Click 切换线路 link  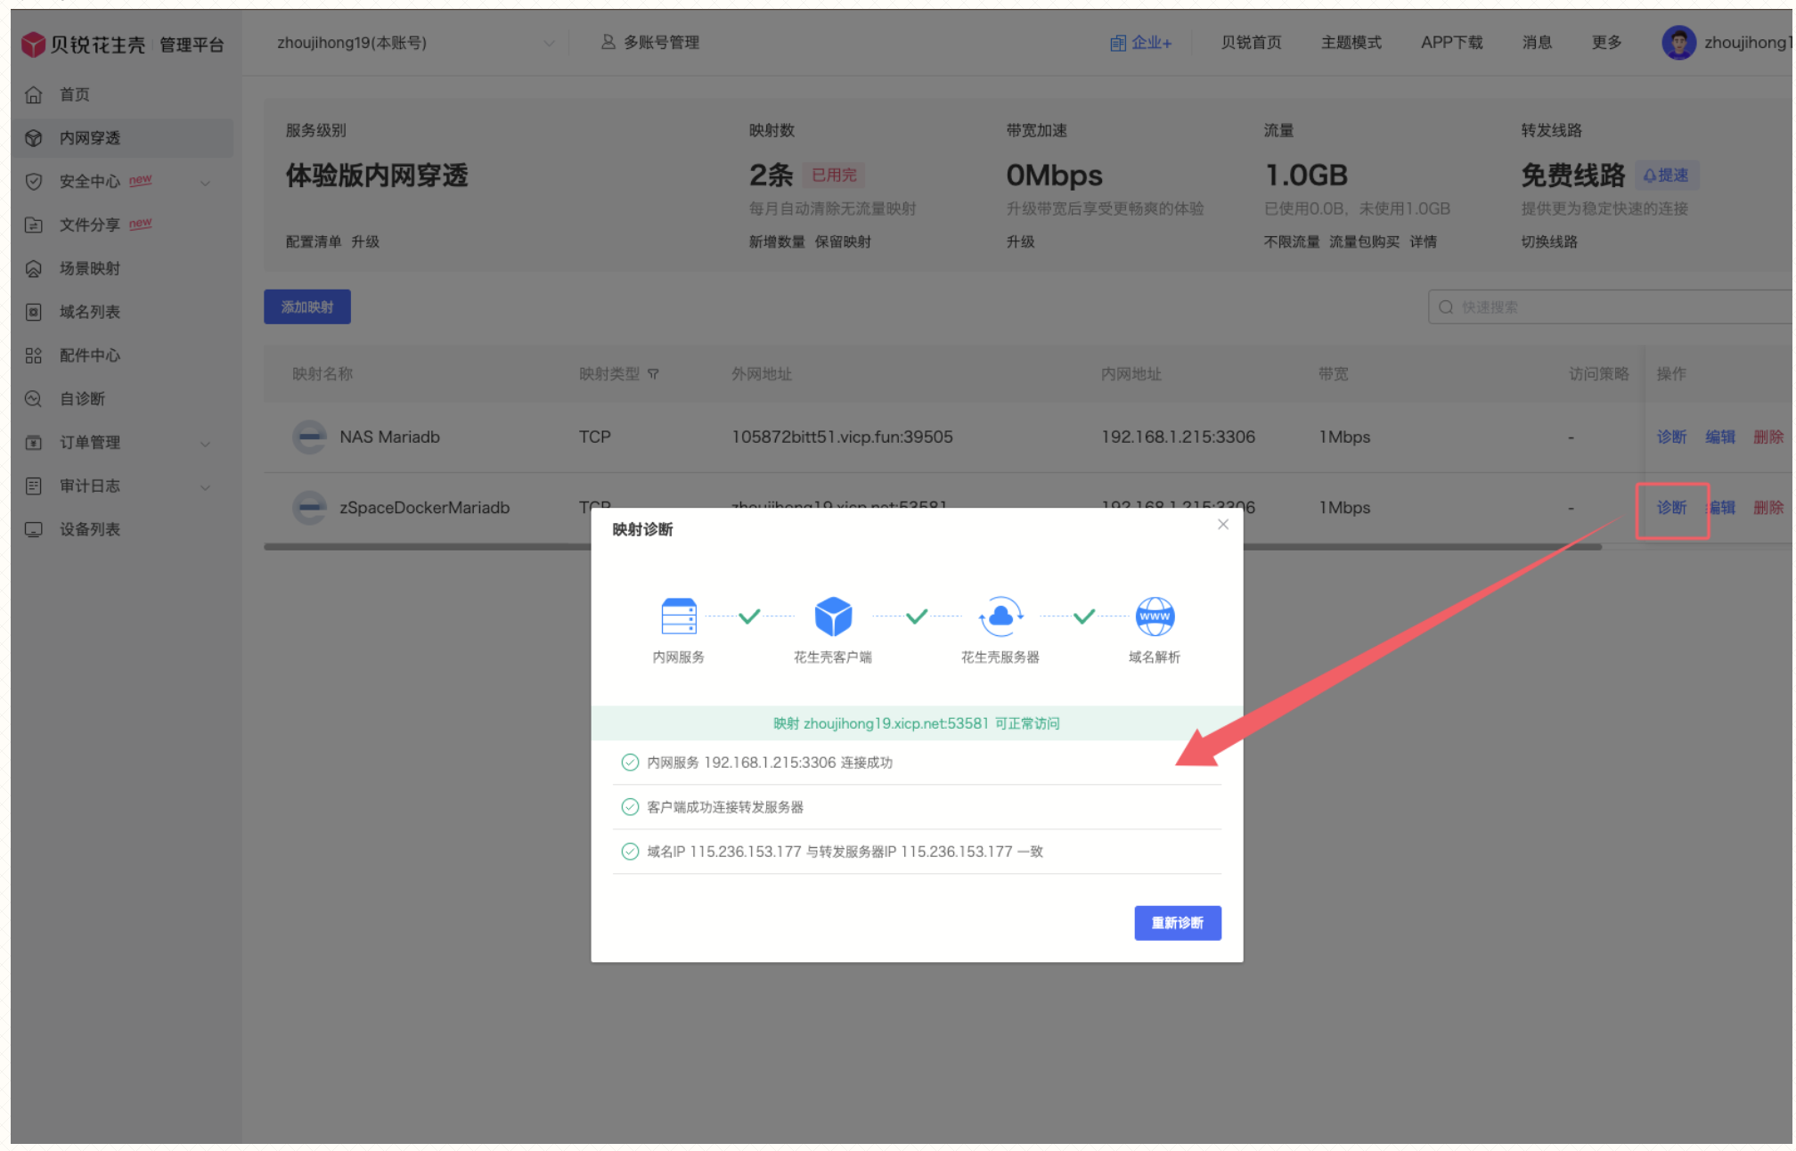tap(1549, 242)
